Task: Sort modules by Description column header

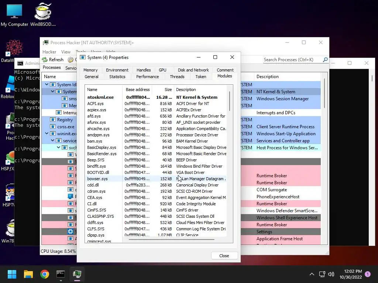Action: pos(200,90)
